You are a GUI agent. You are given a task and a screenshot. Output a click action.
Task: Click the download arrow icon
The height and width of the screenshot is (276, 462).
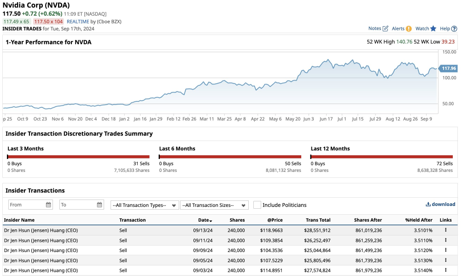click(428, 204)
